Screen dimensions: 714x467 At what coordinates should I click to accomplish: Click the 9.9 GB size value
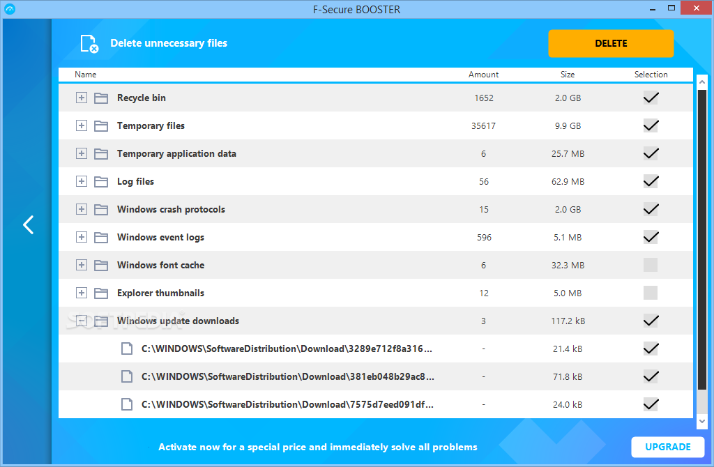point(568,125)
